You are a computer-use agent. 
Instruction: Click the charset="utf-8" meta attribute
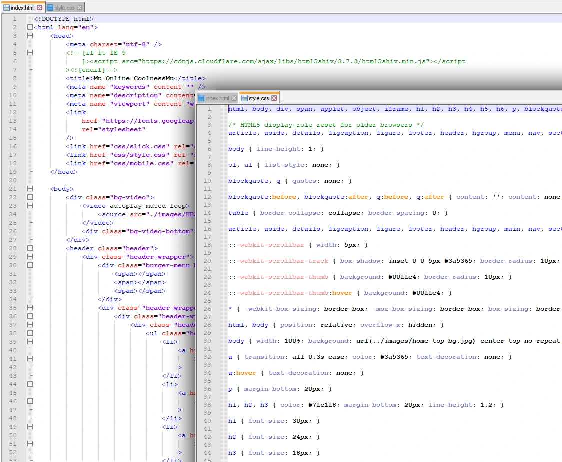pos(119,44)
